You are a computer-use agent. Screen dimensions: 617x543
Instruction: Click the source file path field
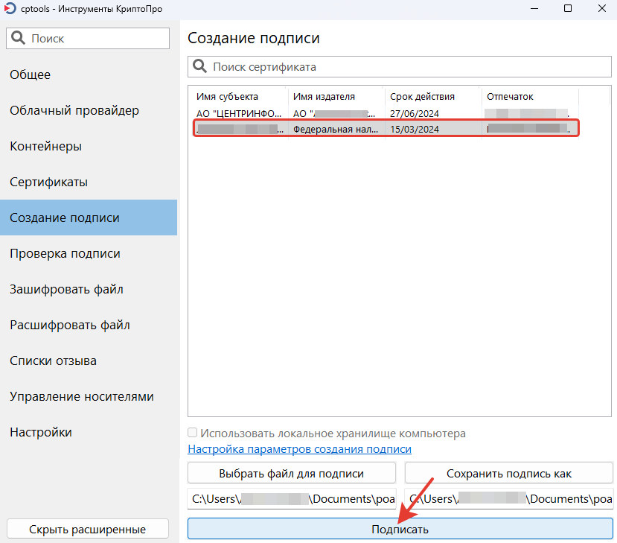[x=292, y=498]
